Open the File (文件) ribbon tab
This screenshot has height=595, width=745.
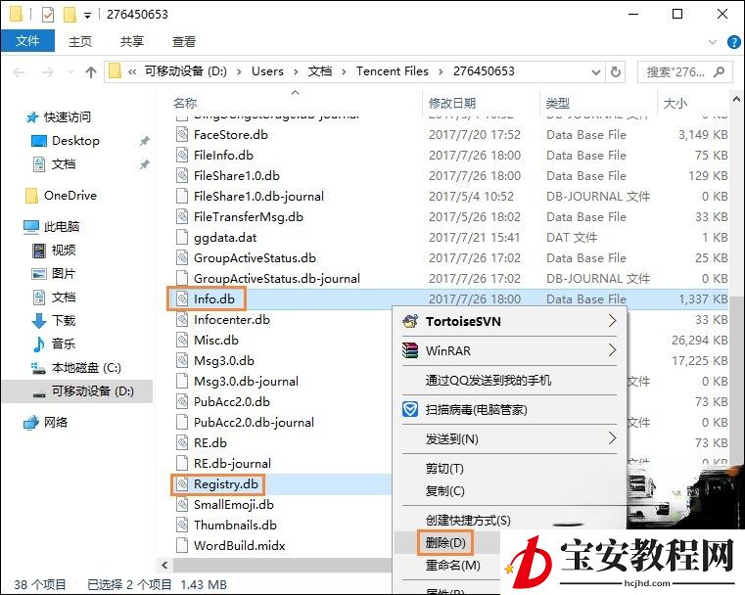pos(27,41)
